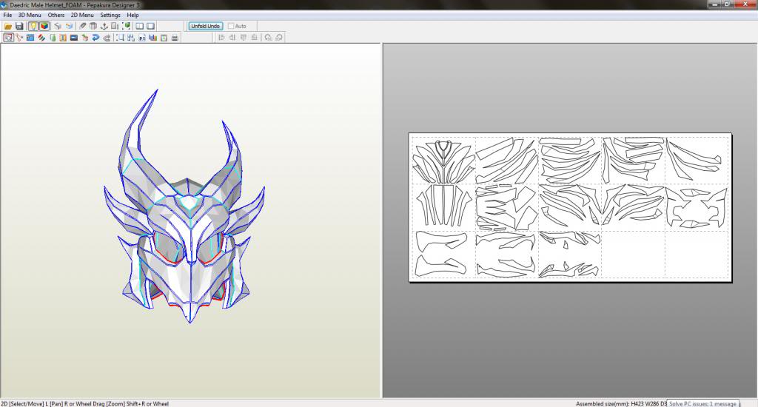758x407 pixels.
Task: Open the Settings menu
Action: coord(110,15)
